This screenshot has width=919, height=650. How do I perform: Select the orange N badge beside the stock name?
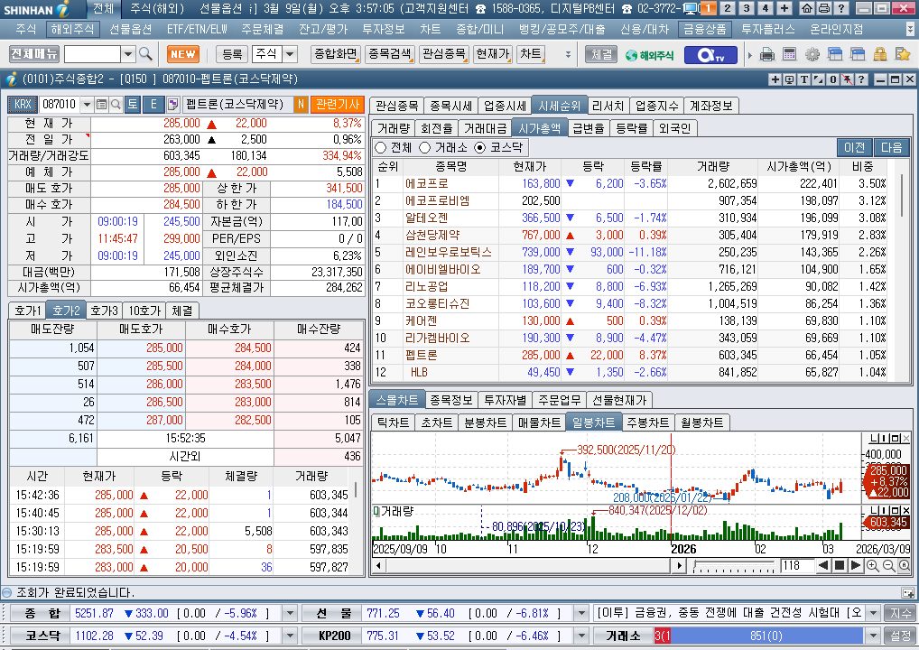click(301, 105)
